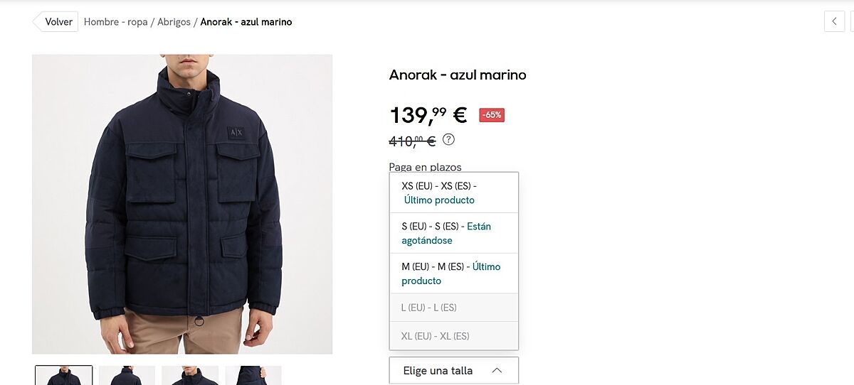Open the fourth product thumbnail image
Viewport: 854px width, 385px height.
(x=253, y=375)
